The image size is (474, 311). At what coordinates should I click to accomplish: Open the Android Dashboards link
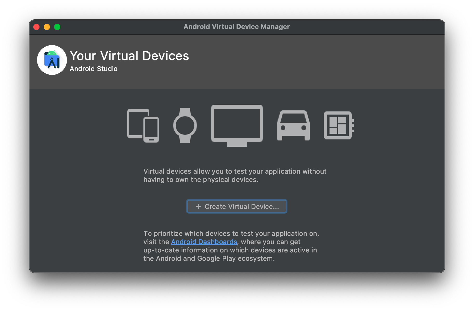point(204,242)
